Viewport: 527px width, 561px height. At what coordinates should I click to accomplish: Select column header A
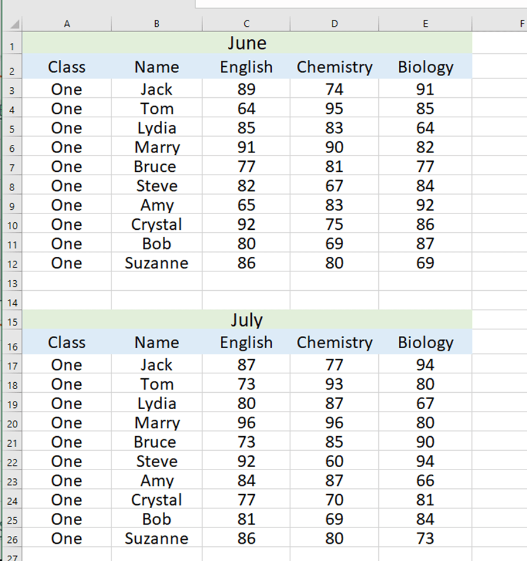pyautogui.click(x=67, y=23)
